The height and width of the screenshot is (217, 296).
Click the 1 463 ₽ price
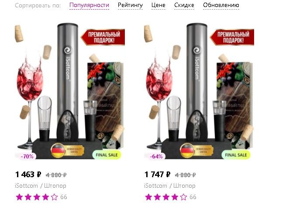coord(28,175)
